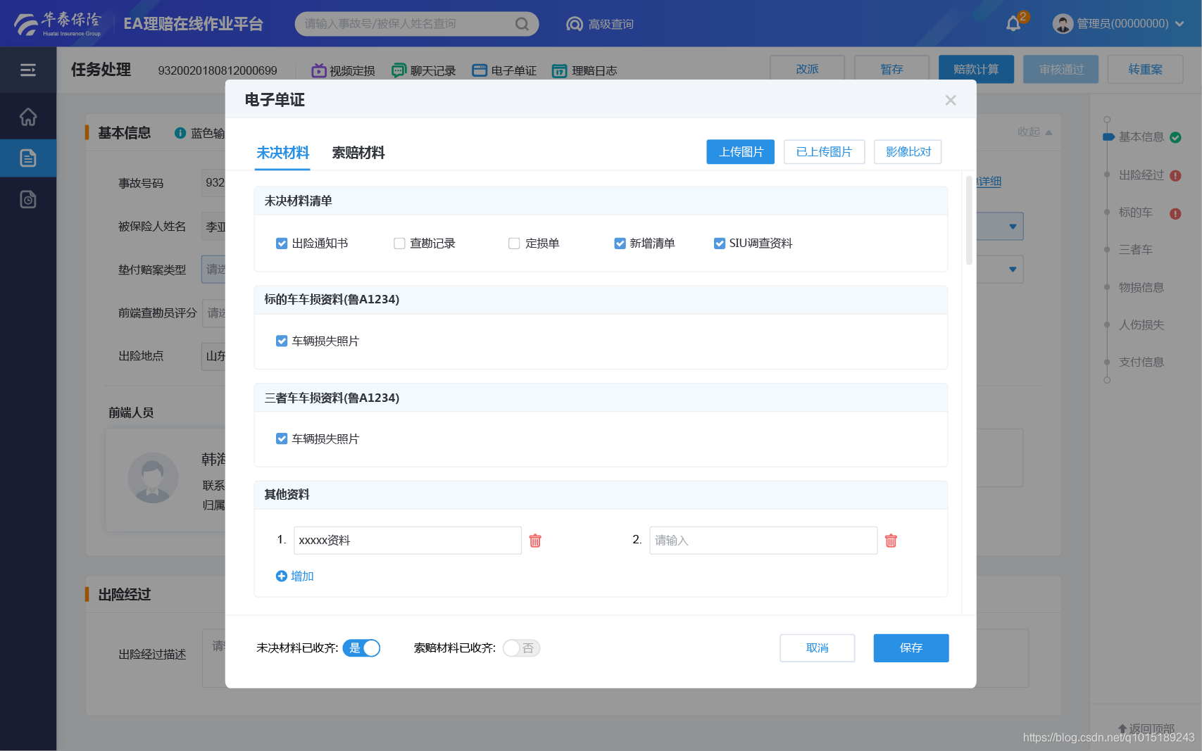The height and width of the screenshot is (751, 1202).
Task: Open advanced query 高级查询
Action: 600,24
